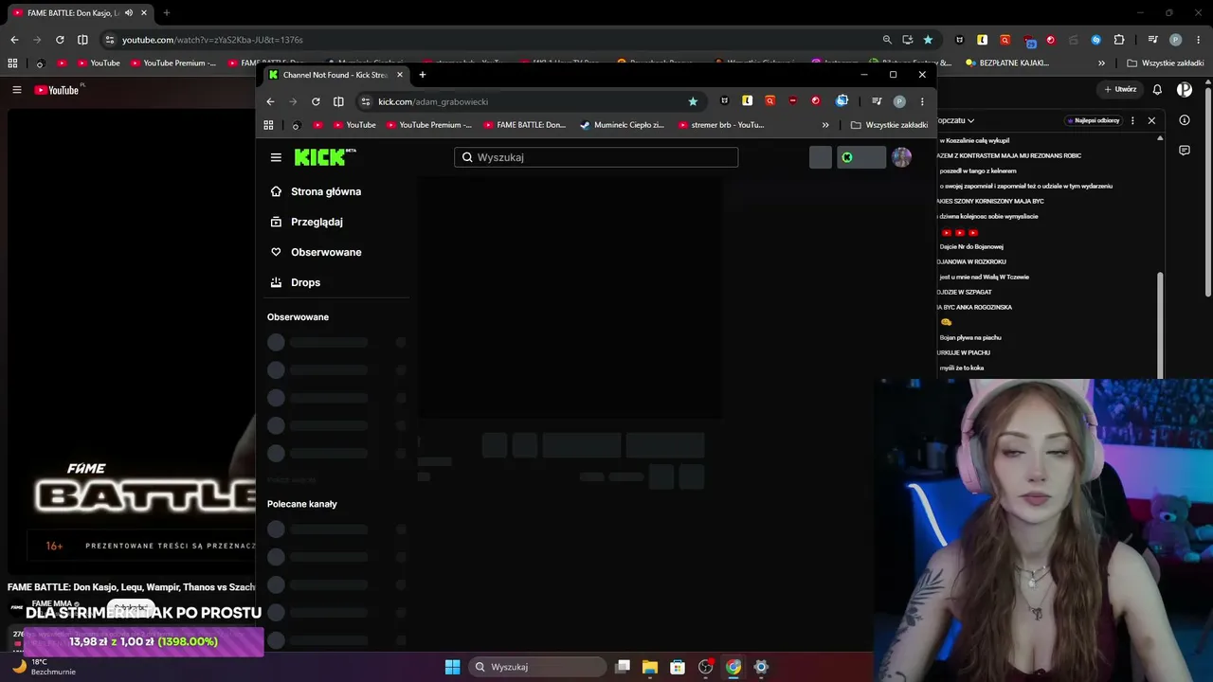
Task: Reload the YouTube page in the back window
Action: click(x=60, y=40)
